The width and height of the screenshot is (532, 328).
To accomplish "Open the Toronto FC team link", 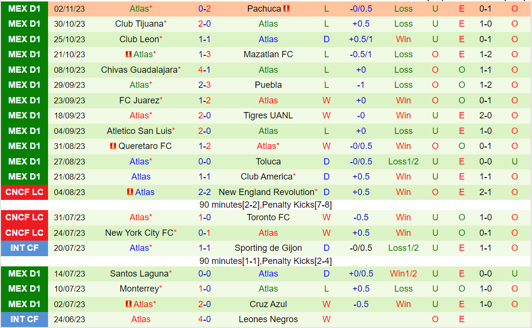I will (268, 217).
